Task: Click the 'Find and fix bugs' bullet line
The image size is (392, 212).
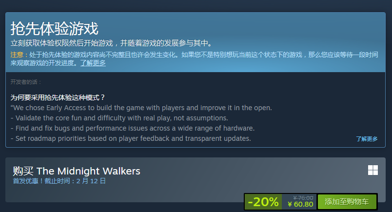Action: point(133,128)
